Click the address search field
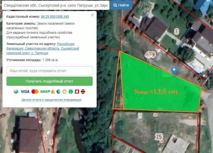The height and width of the screenshot is (153, 213). point(56,5)
